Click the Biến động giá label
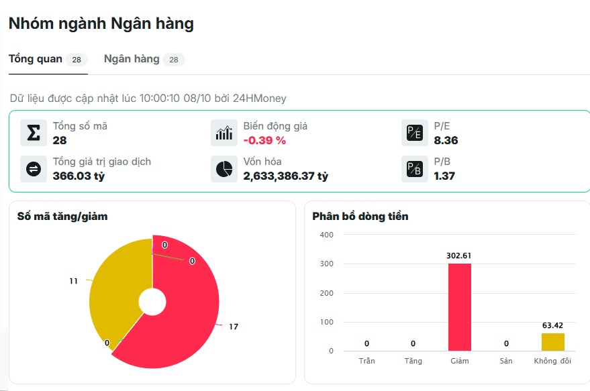The width and height of the screenshot is (590, 391). (275, 126)
